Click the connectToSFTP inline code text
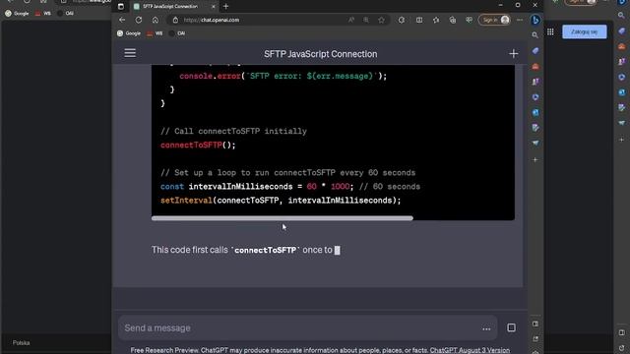This screenshot has height=354, width=630. coord(265,250)
